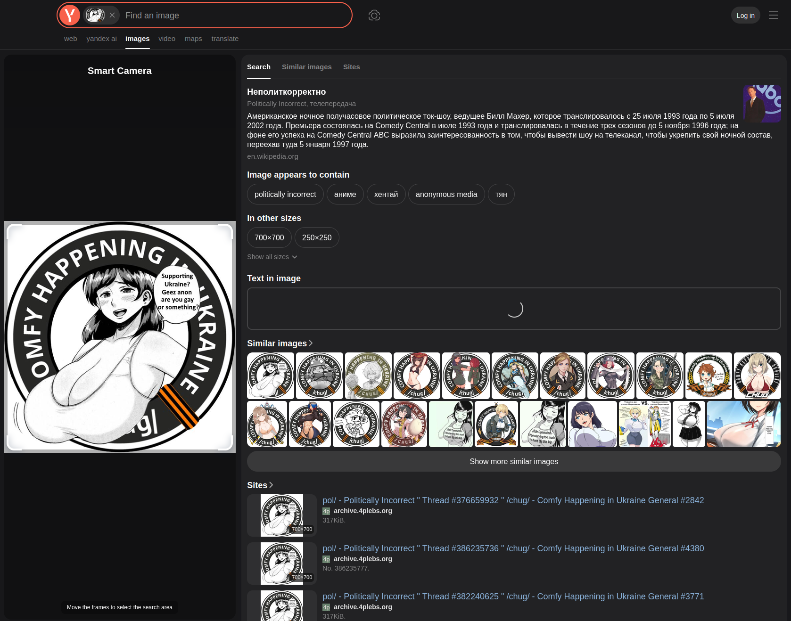Image resolution: width=791 pixels, height=621 pixels.
Task: Remove the uploaded image chip from search
Action: tap(112, 15)
